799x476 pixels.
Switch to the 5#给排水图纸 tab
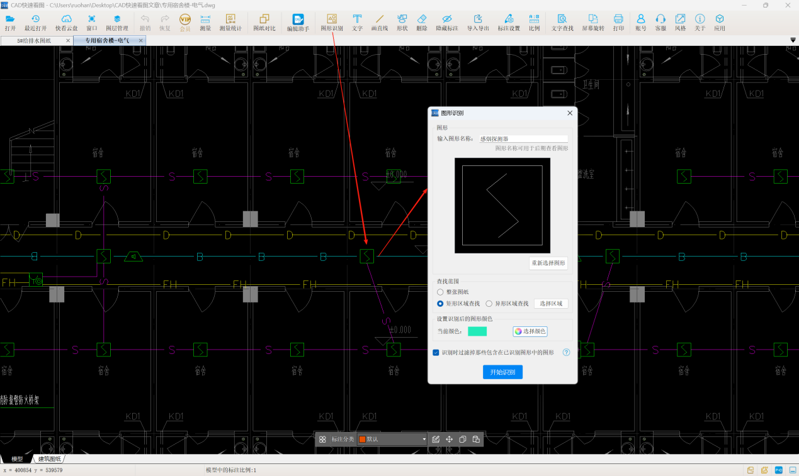(x=34, y=40)
